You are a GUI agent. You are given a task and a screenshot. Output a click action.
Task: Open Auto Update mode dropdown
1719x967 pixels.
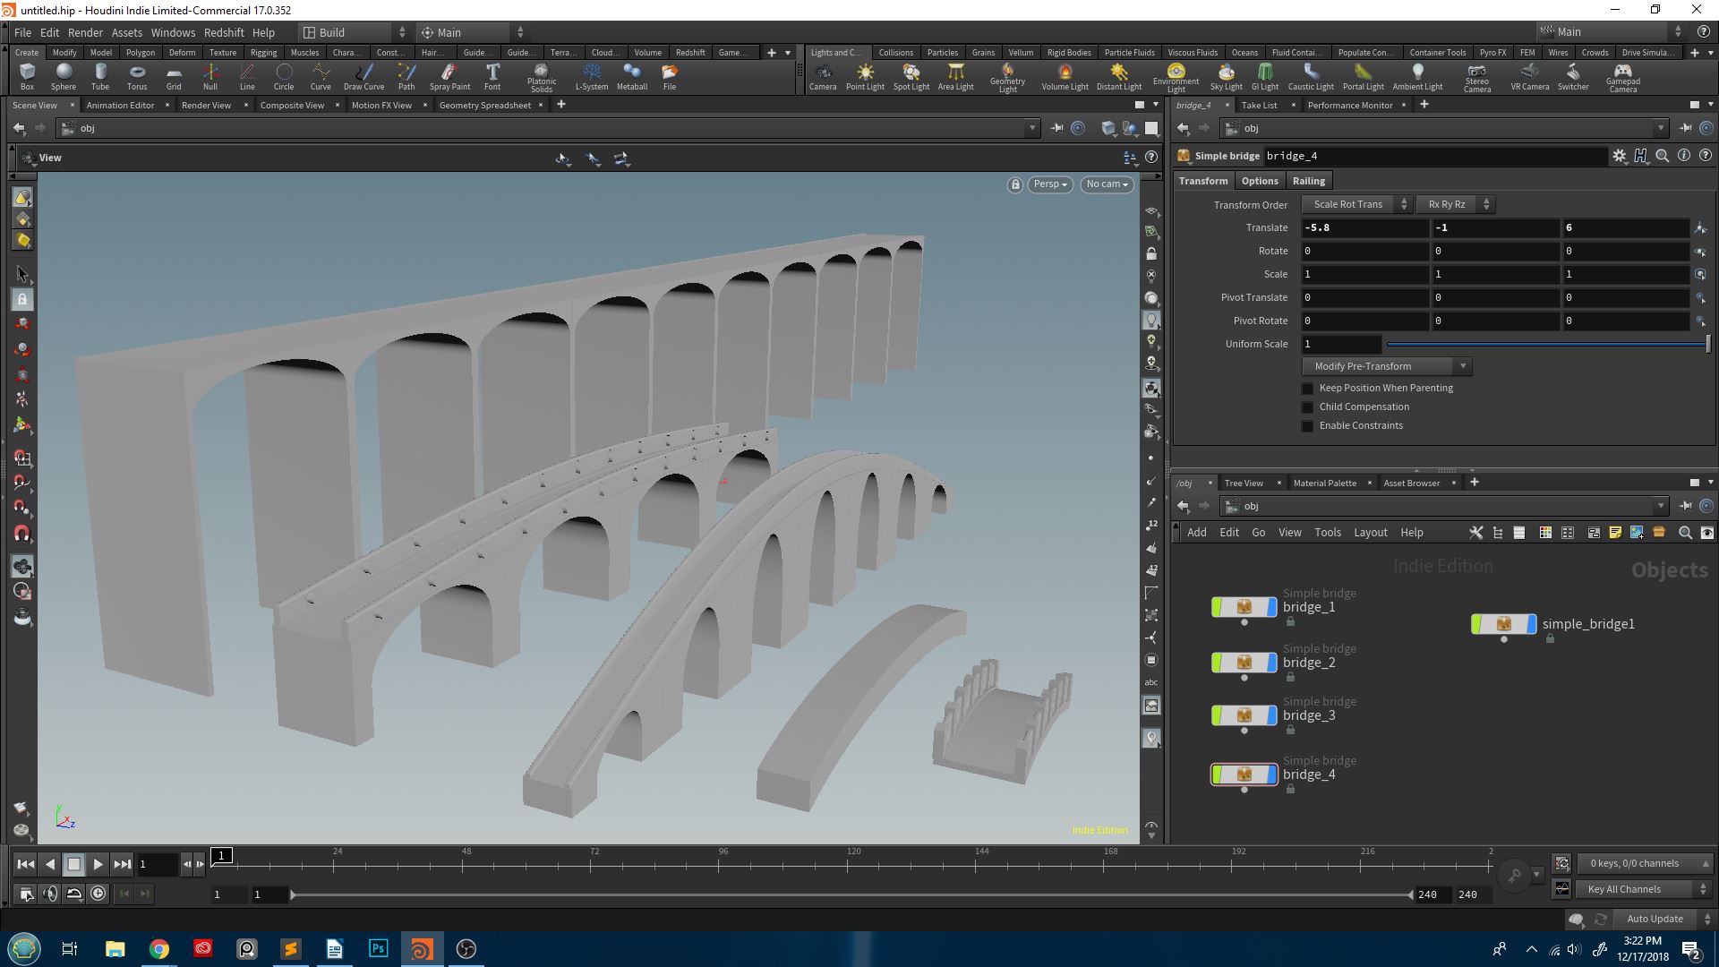pyautogui.click(x=1663, y=919)
